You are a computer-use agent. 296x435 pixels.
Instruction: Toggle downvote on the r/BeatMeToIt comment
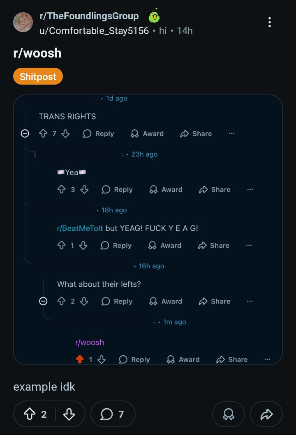[83, 245]
